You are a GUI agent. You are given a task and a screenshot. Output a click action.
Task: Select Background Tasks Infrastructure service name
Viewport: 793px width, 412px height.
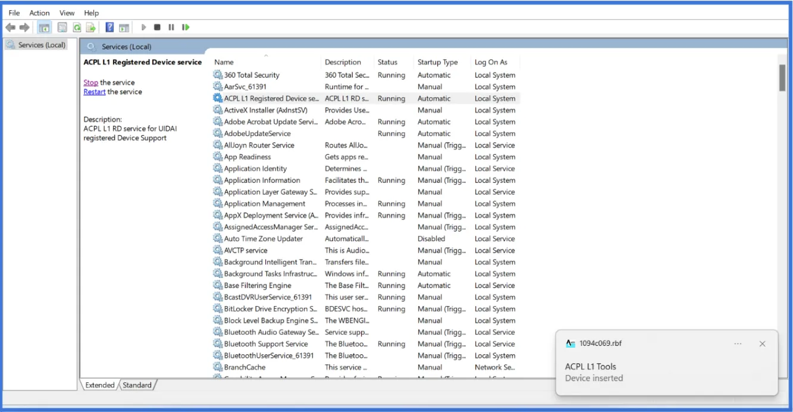[x=270, y=274]
